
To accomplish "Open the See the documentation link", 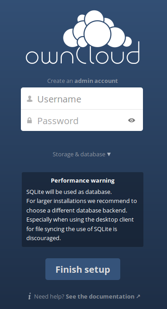I will coord(103,296).
